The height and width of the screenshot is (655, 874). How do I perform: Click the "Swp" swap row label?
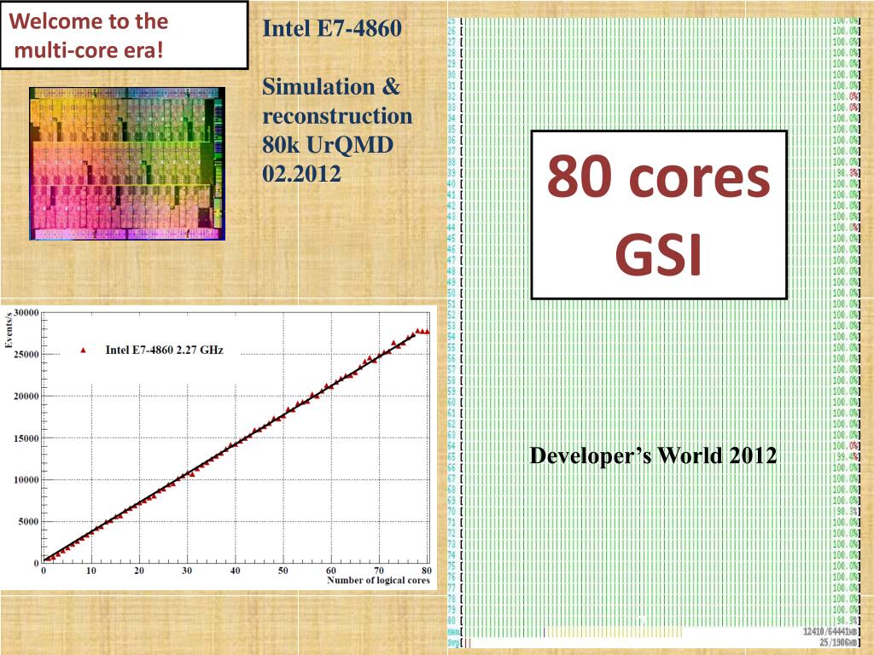coord(453,643)
